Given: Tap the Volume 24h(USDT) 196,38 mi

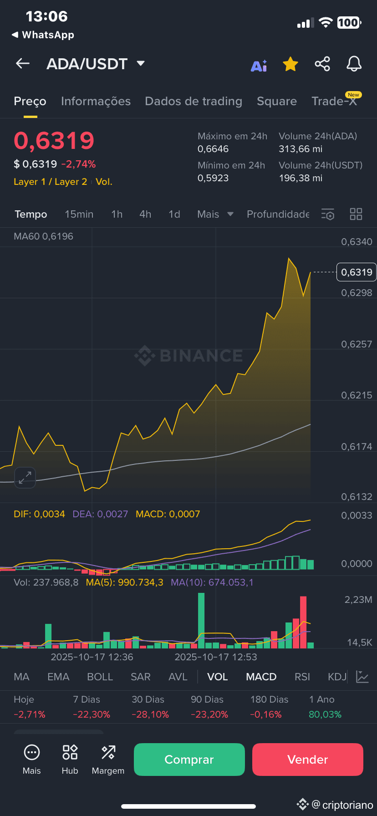Looking at the screenshot, I should tap(301, 178).
